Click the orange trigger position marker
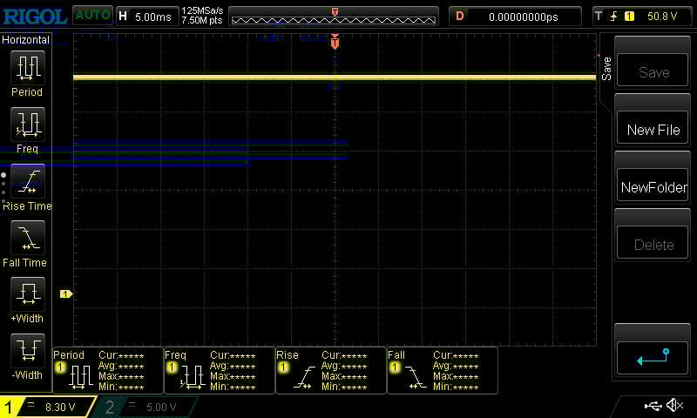Screen dimensions: 697x418 (x=335, y=41)
